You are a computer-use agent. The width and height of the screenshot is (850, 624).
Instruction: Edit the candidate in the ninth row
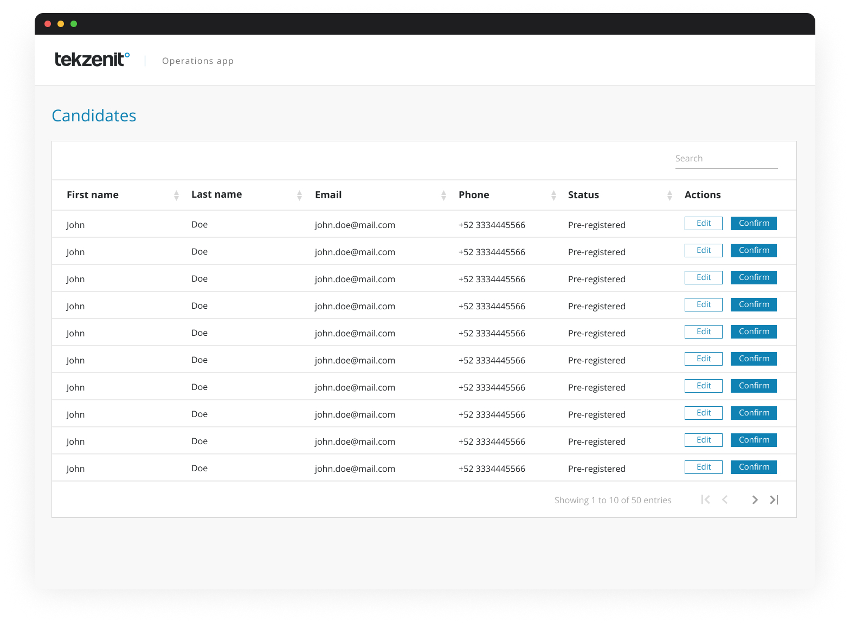click(704, 440)
